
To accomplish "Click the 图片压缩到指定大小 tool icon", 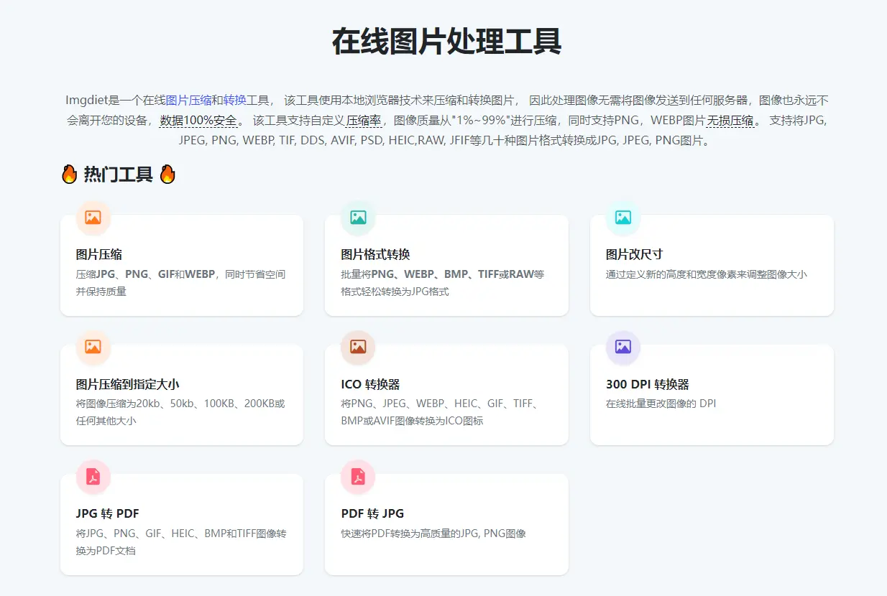I will [91, 348].
